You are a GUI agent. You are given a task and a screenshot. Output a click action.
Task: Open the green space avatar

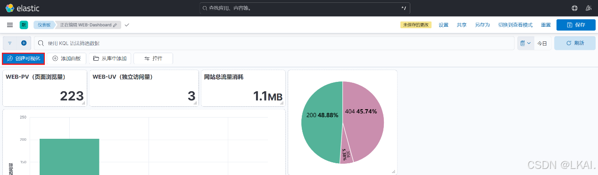click(24, 25)
